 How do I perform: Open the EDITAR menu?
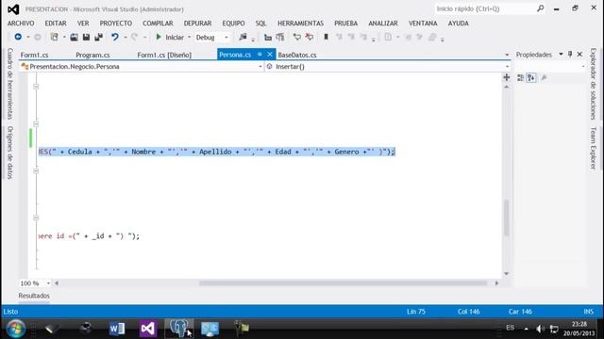coord(56,24)
